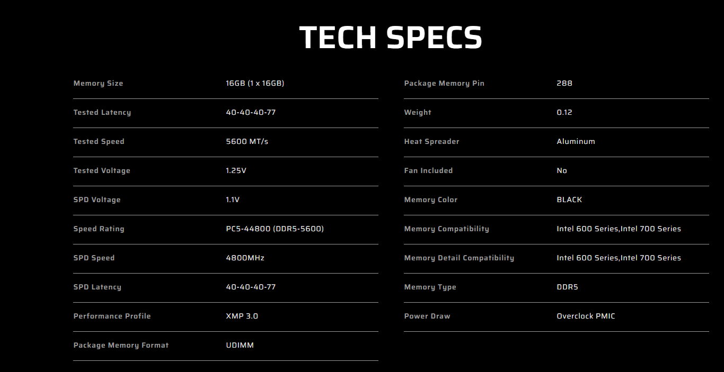The image size is (724, 372).
Task: Click the 5600 MT/s tested speed value
Action: coord(247,141)
